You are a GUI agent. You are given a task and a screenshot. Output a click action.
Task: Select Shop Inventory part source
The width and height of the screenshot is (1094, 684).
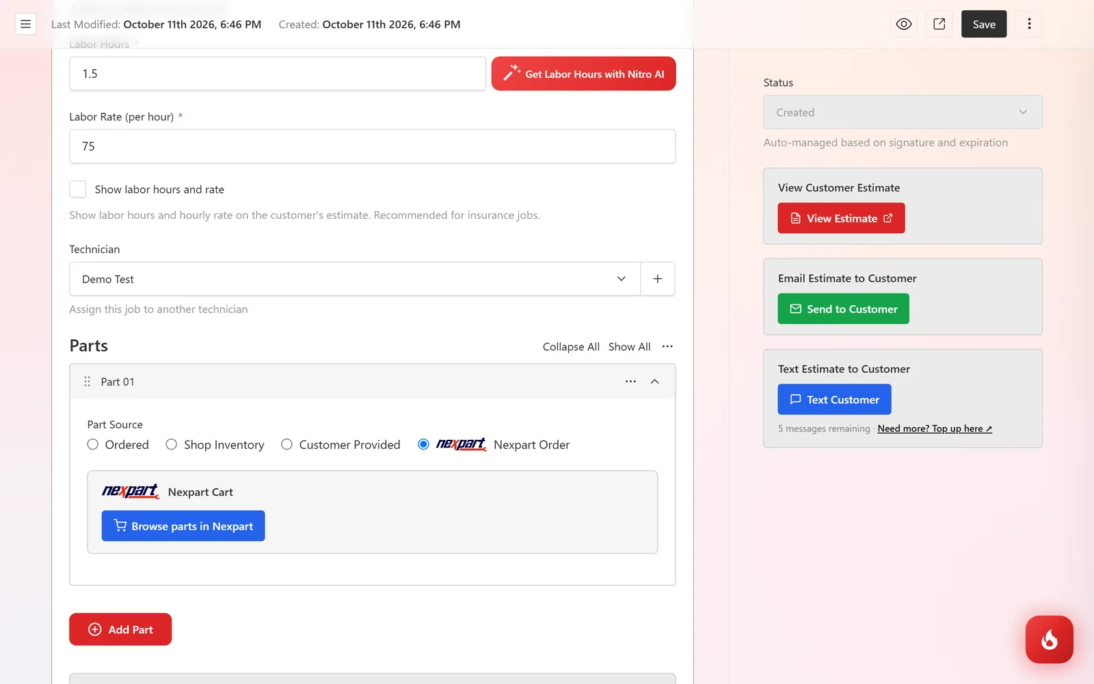pos(171,445)
